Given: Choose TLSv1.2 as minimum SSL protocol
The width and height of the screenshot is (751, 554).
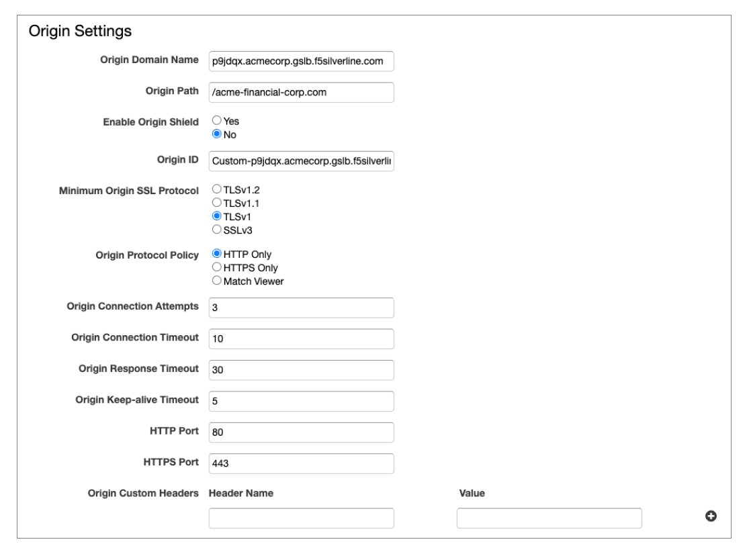Looking at the screenshot, I should click(217, 189).
